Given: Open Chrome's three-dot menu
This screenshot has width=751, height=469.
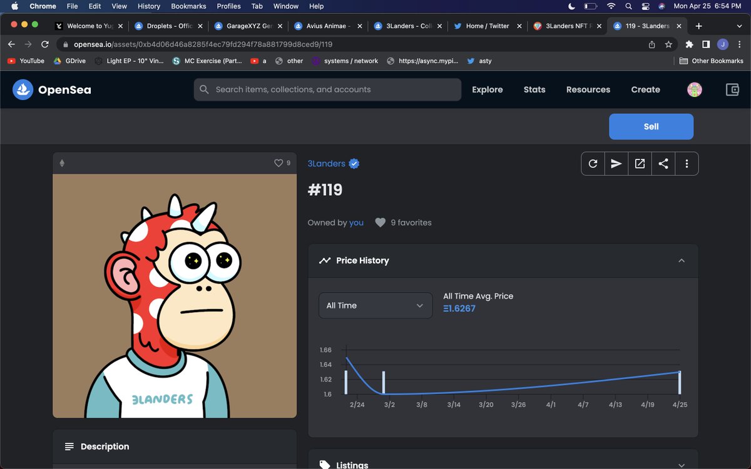Looking at the screenshot, I should pyautogui.click(x=739, y=44).
